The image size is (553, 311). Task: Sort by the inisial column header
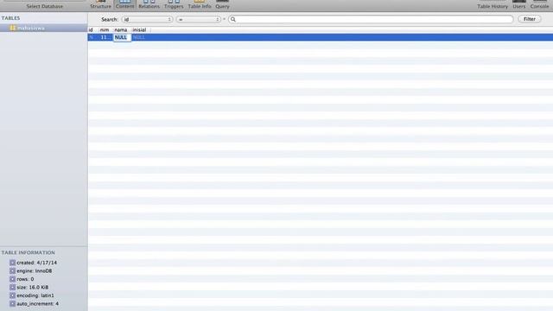pyautogui.click(x=139, y=30)
